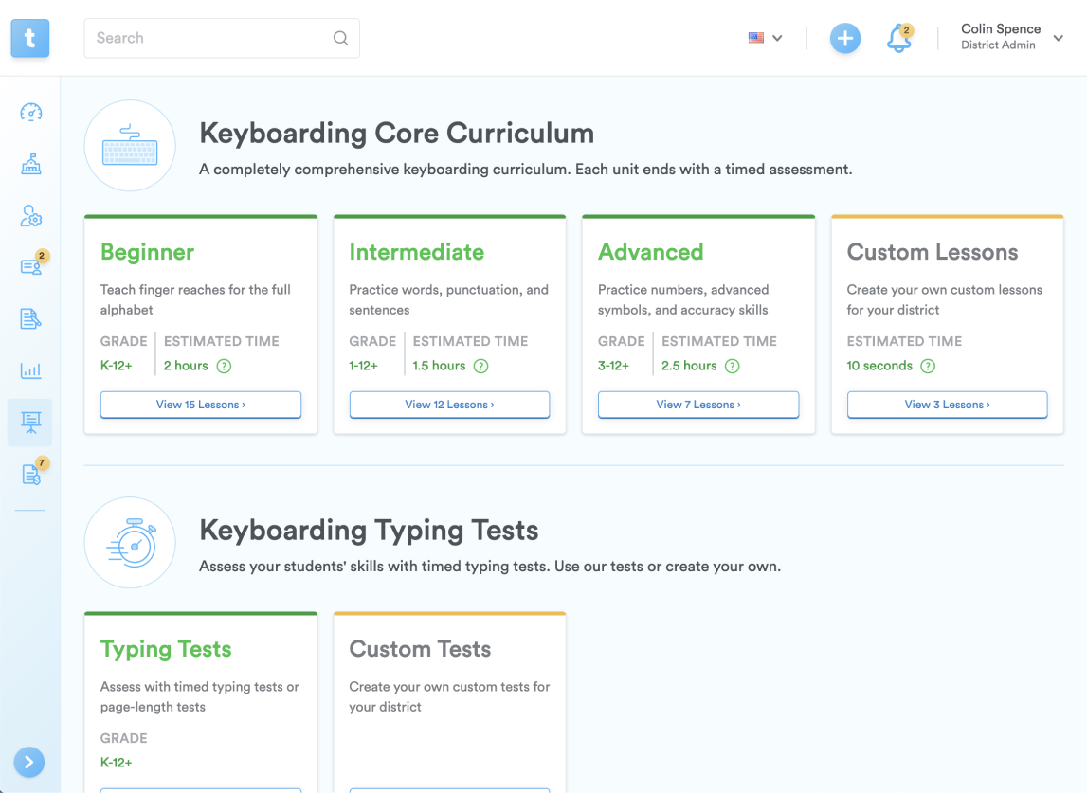Click the blue 't' logo
The image size is (1087, 793).
(x=29, y=38)
